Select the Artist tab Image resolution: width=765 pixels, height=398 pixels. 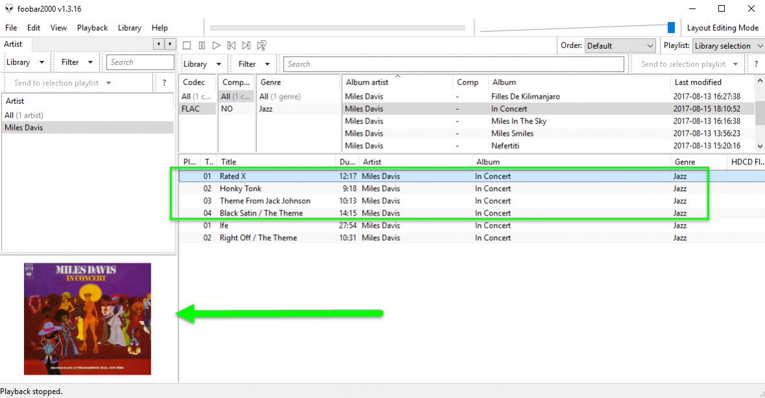(x=14, y=44)
